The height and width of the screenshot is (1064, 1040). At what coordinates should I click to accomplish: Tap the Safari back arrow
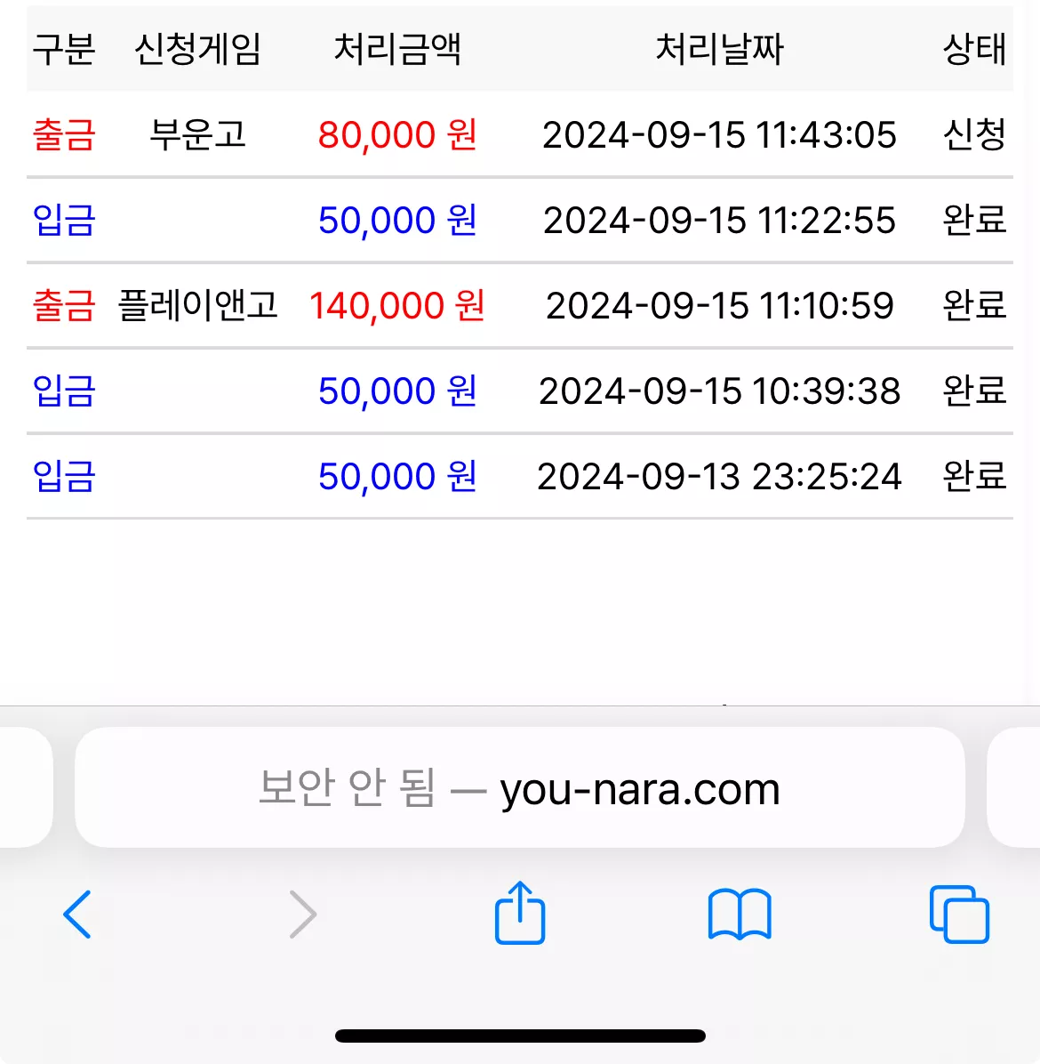click(76, 914)
